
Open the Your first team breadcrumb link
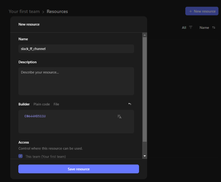pos(24,11)
